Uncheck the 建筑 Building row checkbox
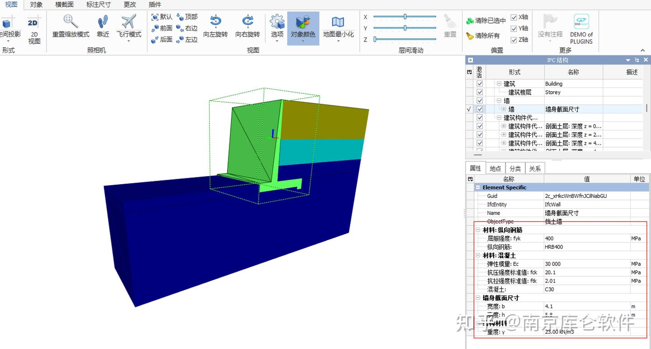Screen dimensions: 651x349 coord(480,84)
